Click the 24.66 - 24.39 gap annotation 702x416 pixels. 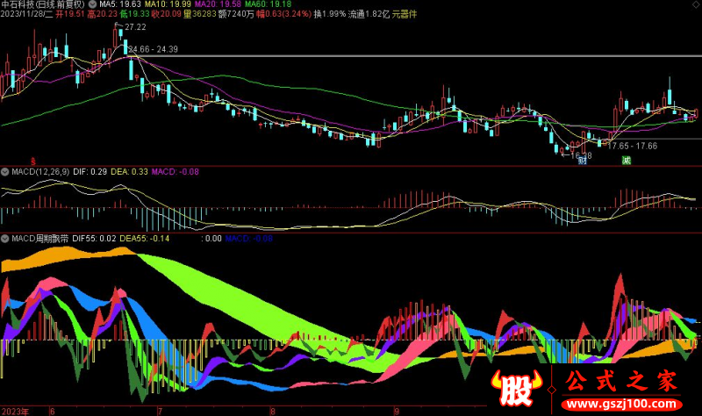[154, 49]
